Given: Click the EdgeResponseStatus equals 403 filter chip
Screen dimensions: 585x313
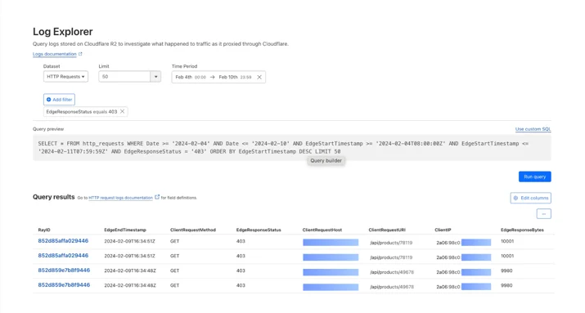Looking at the screenshot, I should point(85,111).
